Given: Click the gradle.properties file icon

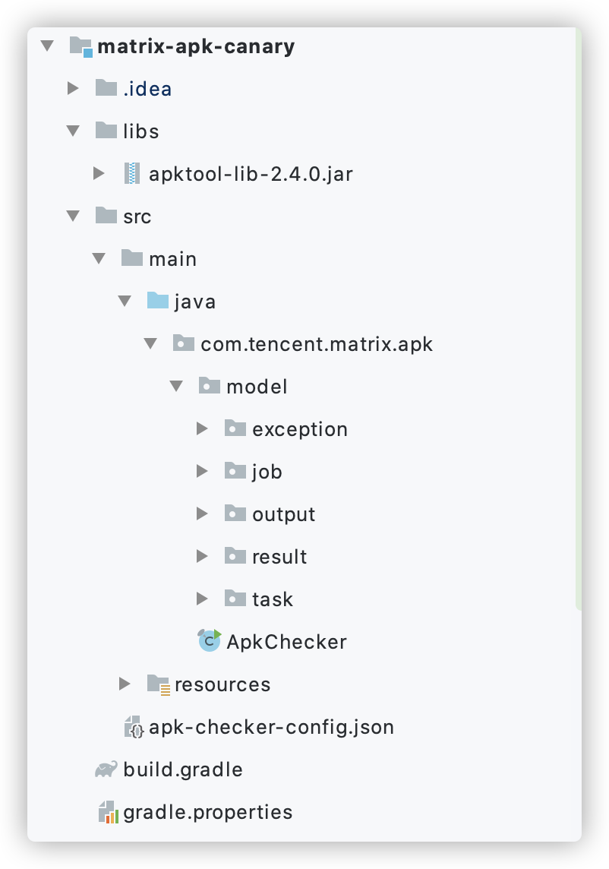Looking at the screenshot, I should point(108,812).
